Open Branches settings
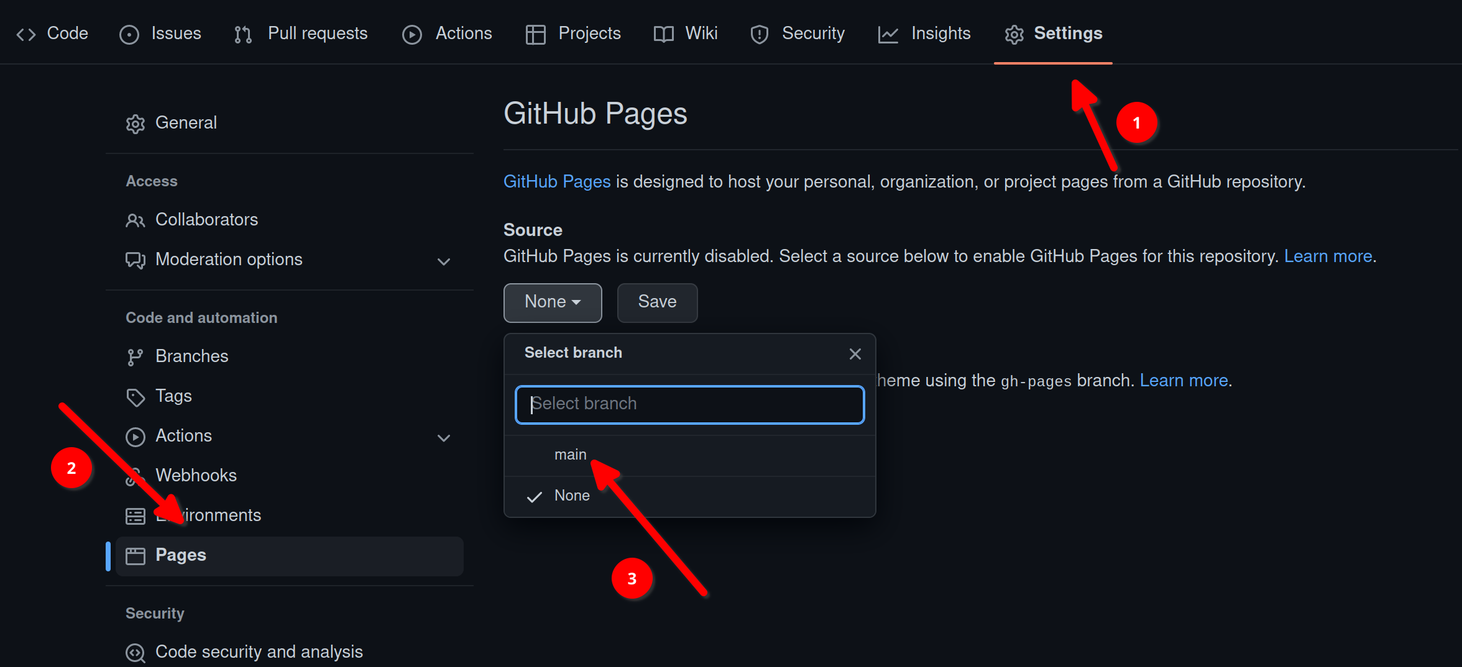This screenshot has width=1462, height=667. [289, 356]
